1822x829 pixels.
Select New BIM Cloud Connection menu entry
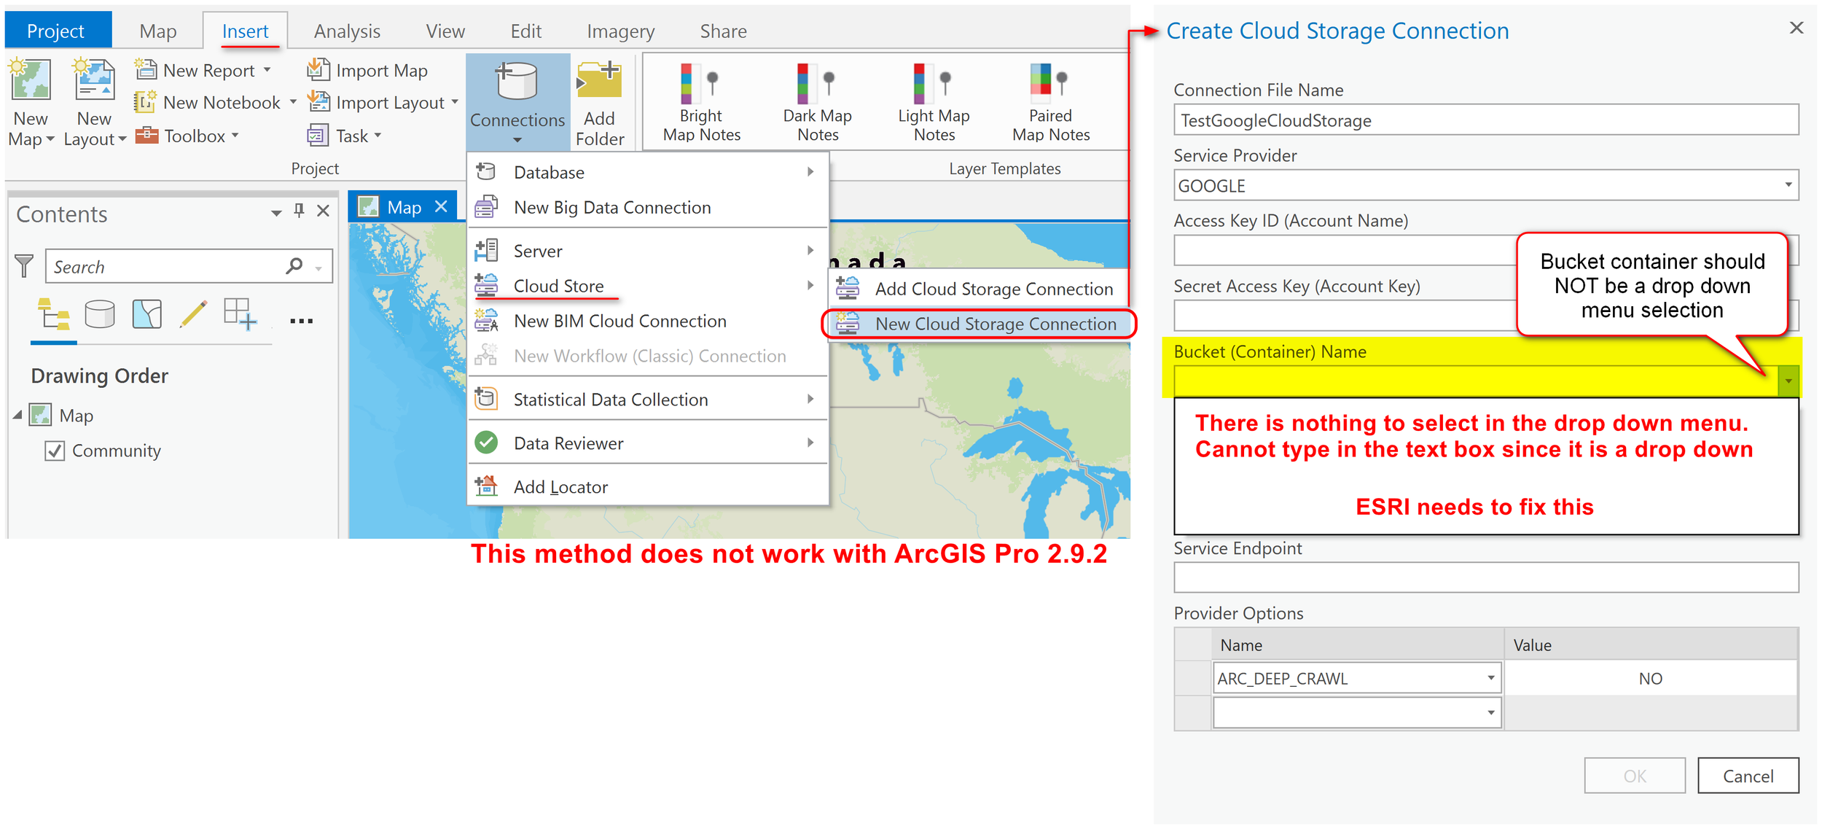point(619,321)
